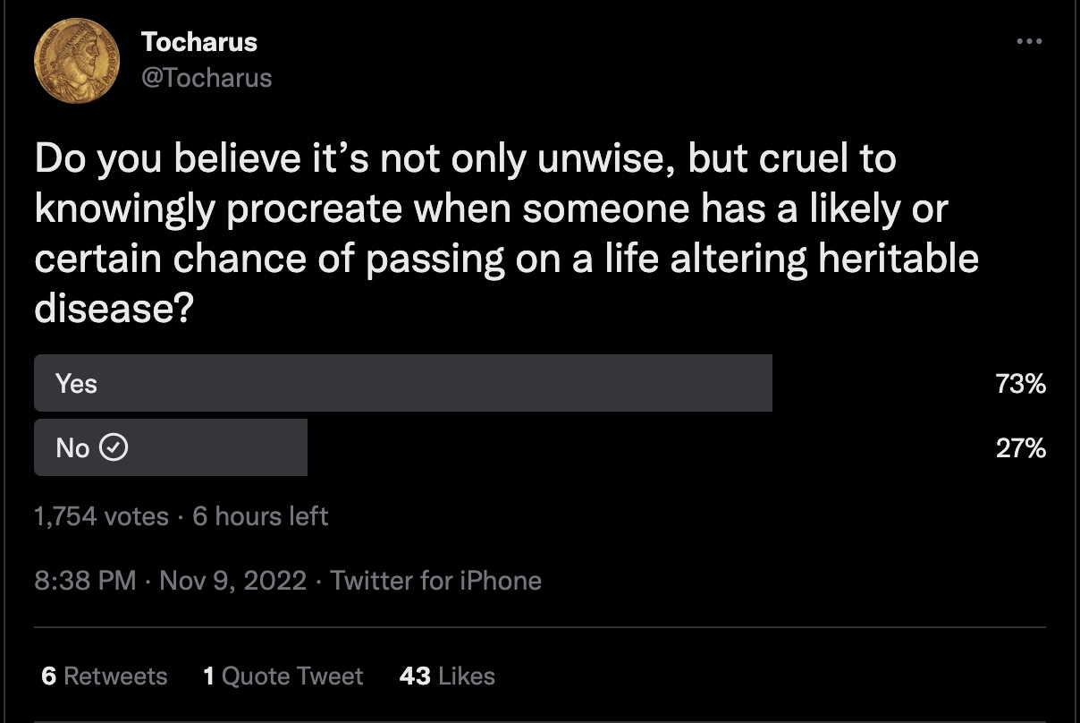Open the Tocharus display name link
The height and width of the screenshot is (723, 1080).
point(199,42)
